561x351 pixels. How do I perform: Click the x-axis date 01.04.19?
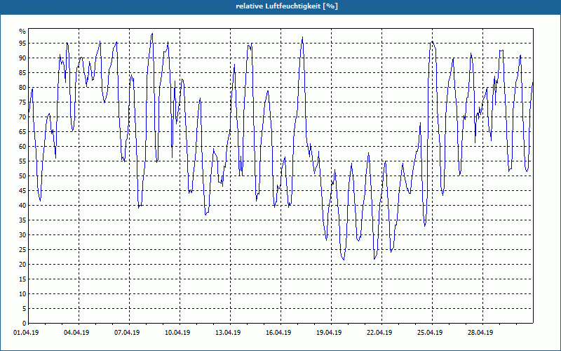point(26,333)
